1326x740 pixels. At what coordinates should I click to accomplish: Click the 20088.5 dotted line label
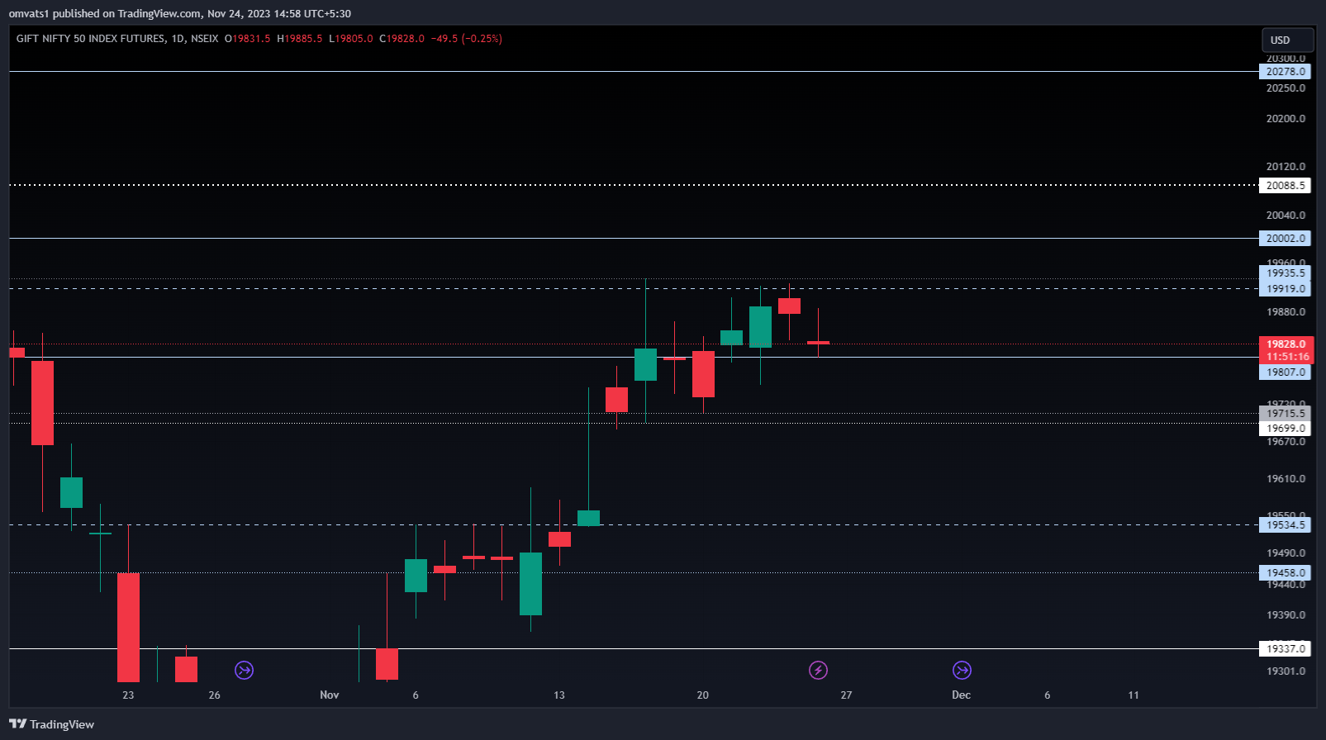coord(1286,185)
